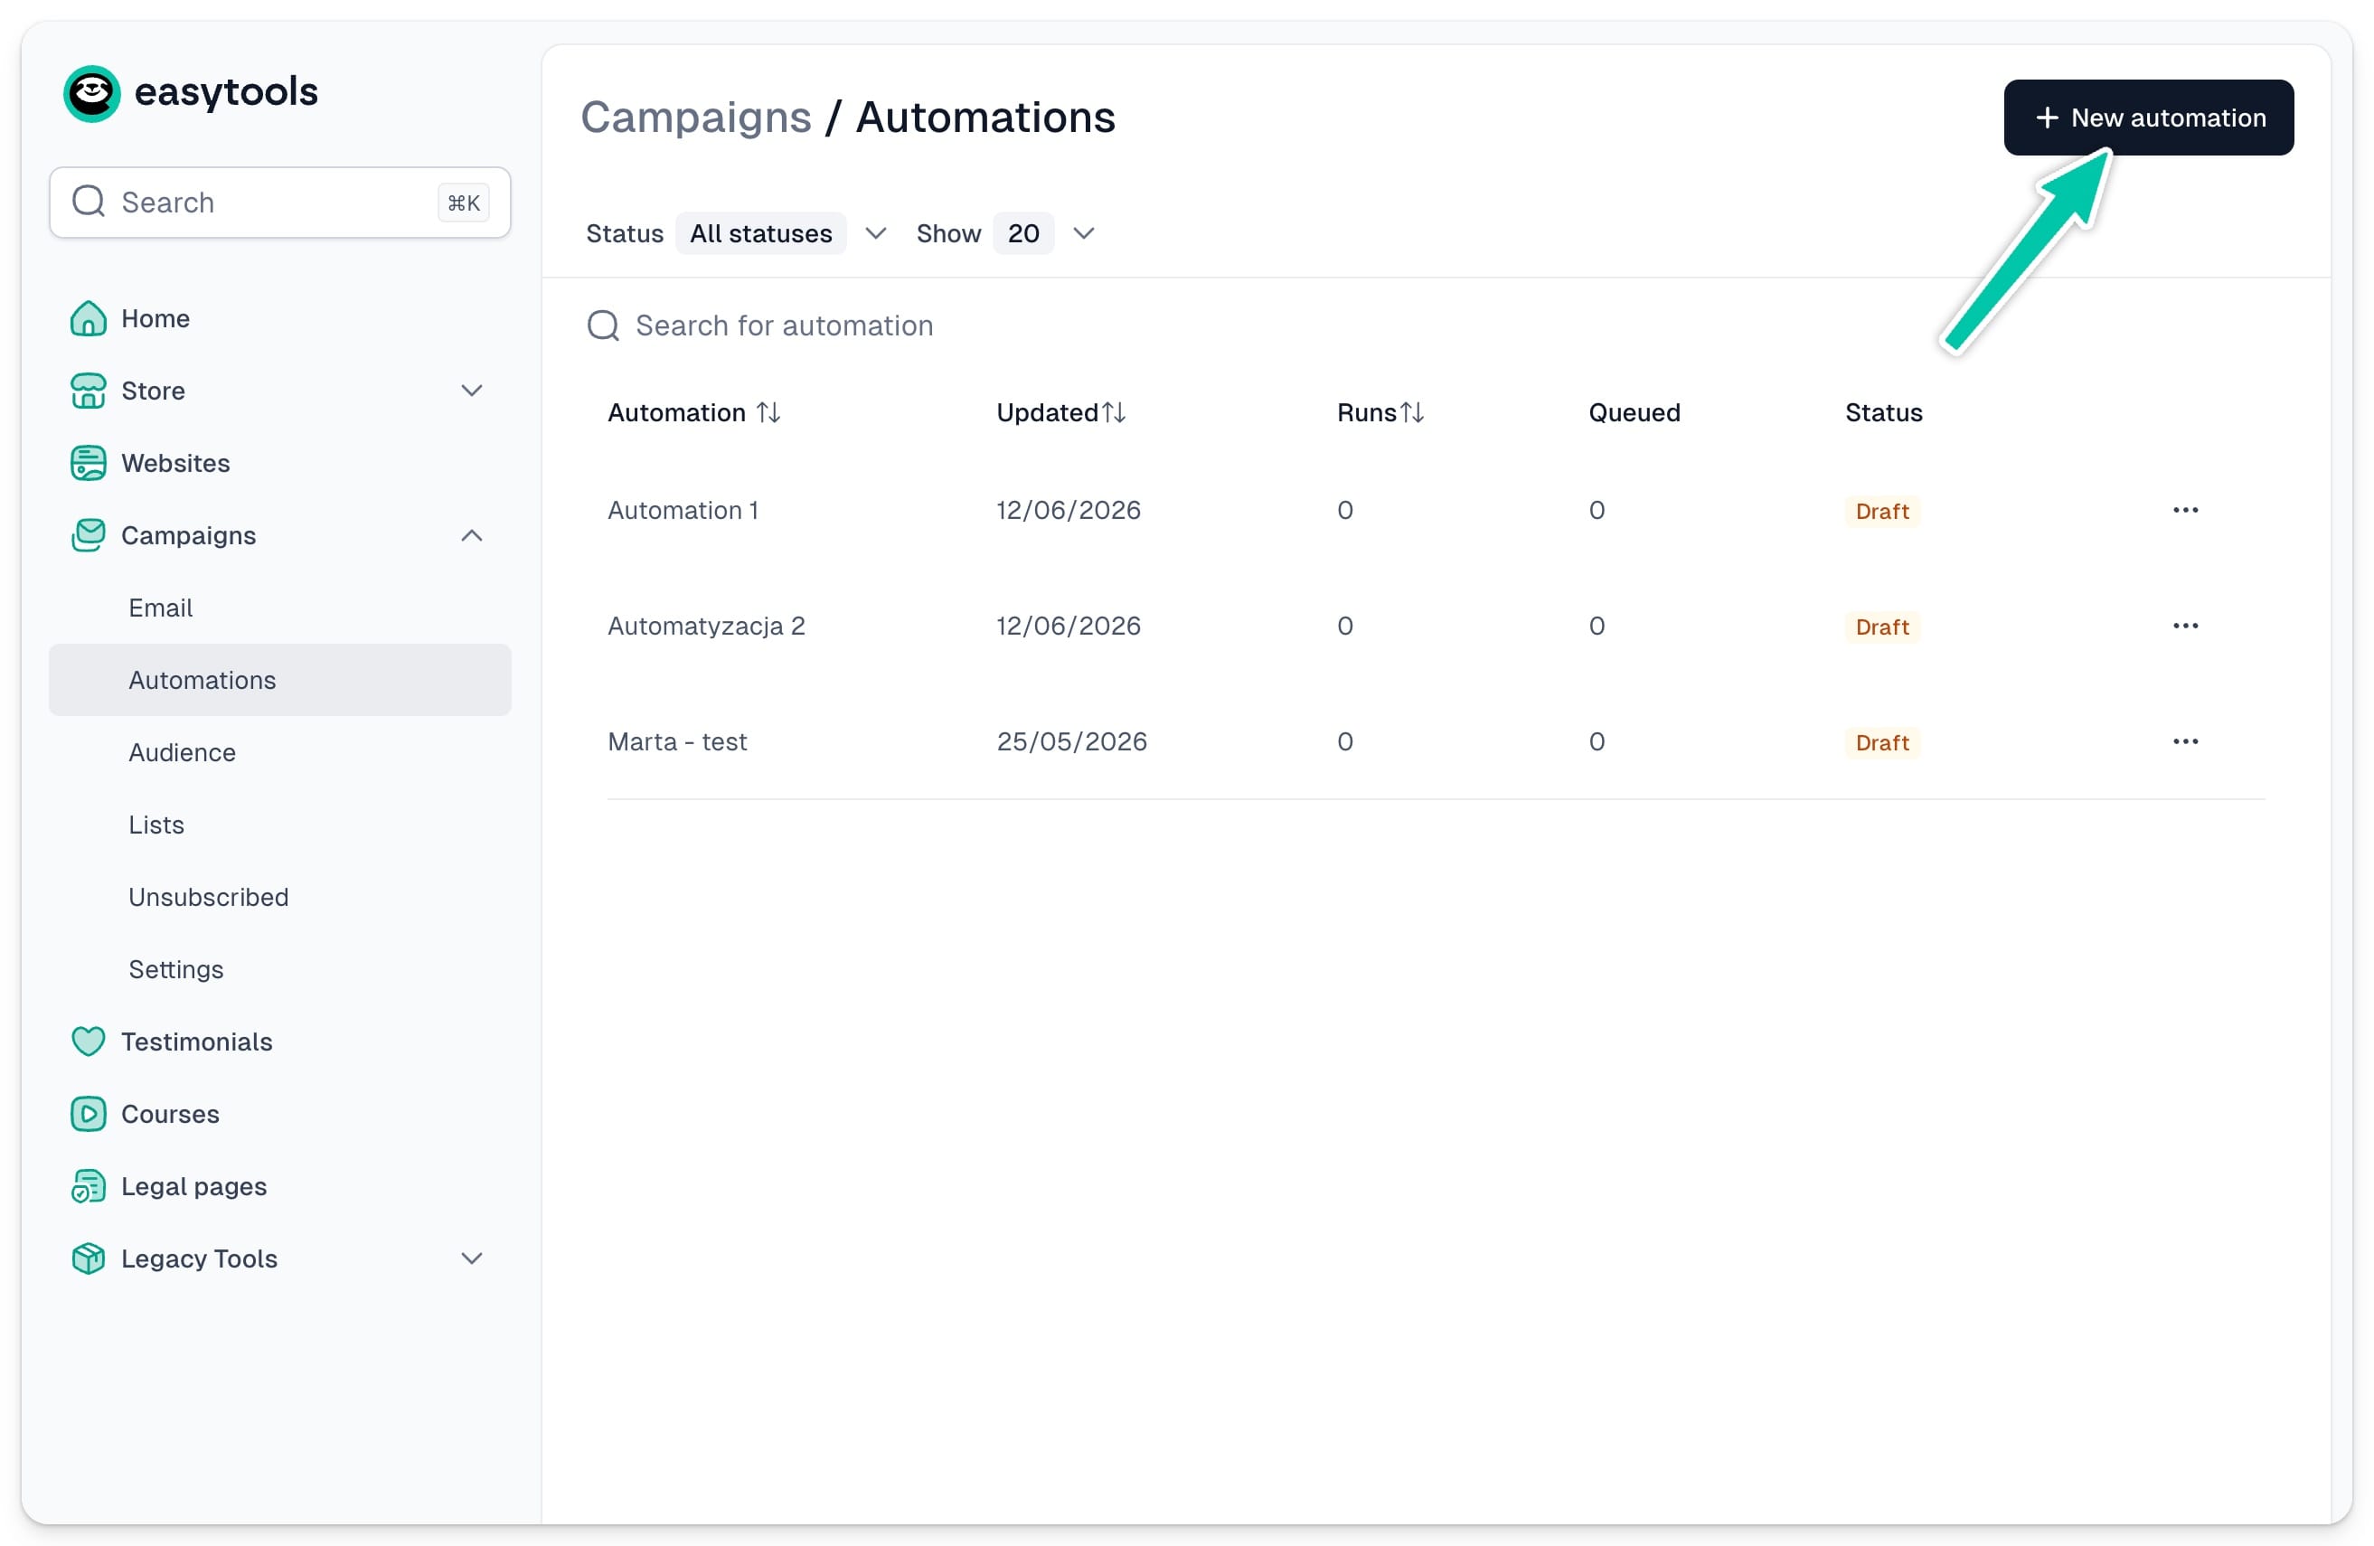2374x1546 pixels.
Task: Open Automation 1 row name
Action: [x=683, y=510]
